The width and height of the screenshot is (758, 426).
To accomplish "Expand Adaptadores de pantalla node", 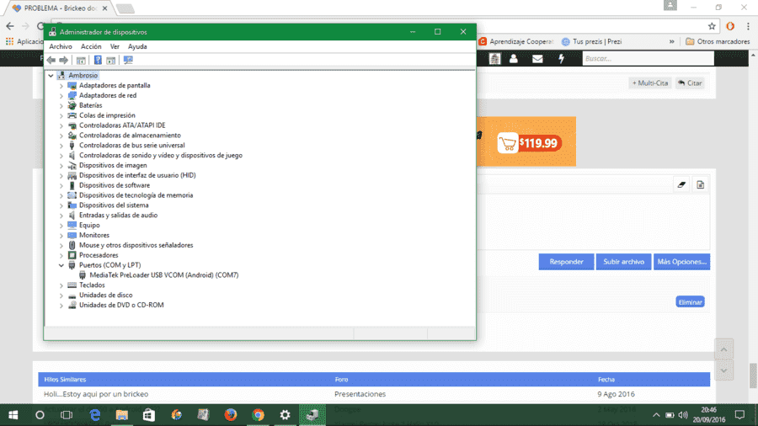I will coord(61,86).
